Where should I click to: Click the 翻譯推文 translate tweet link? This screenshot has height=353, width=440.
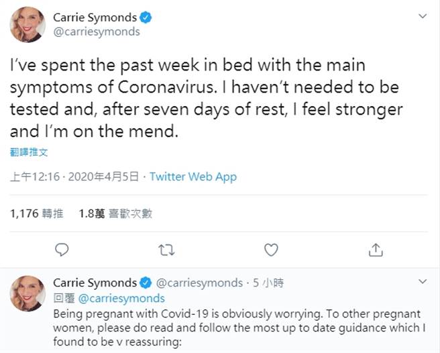(29, 152)
